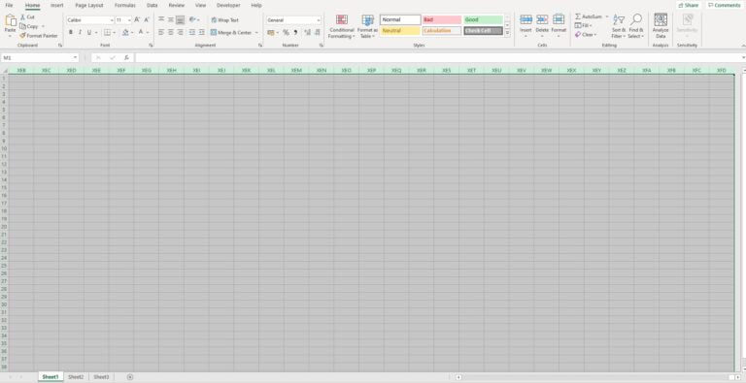
Task: Apply Accounting Number Format icon
Action: click(271, 32)
